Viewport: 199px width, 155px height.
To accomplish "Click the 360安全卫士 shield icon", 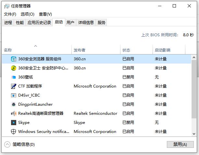I will [14, 68].
